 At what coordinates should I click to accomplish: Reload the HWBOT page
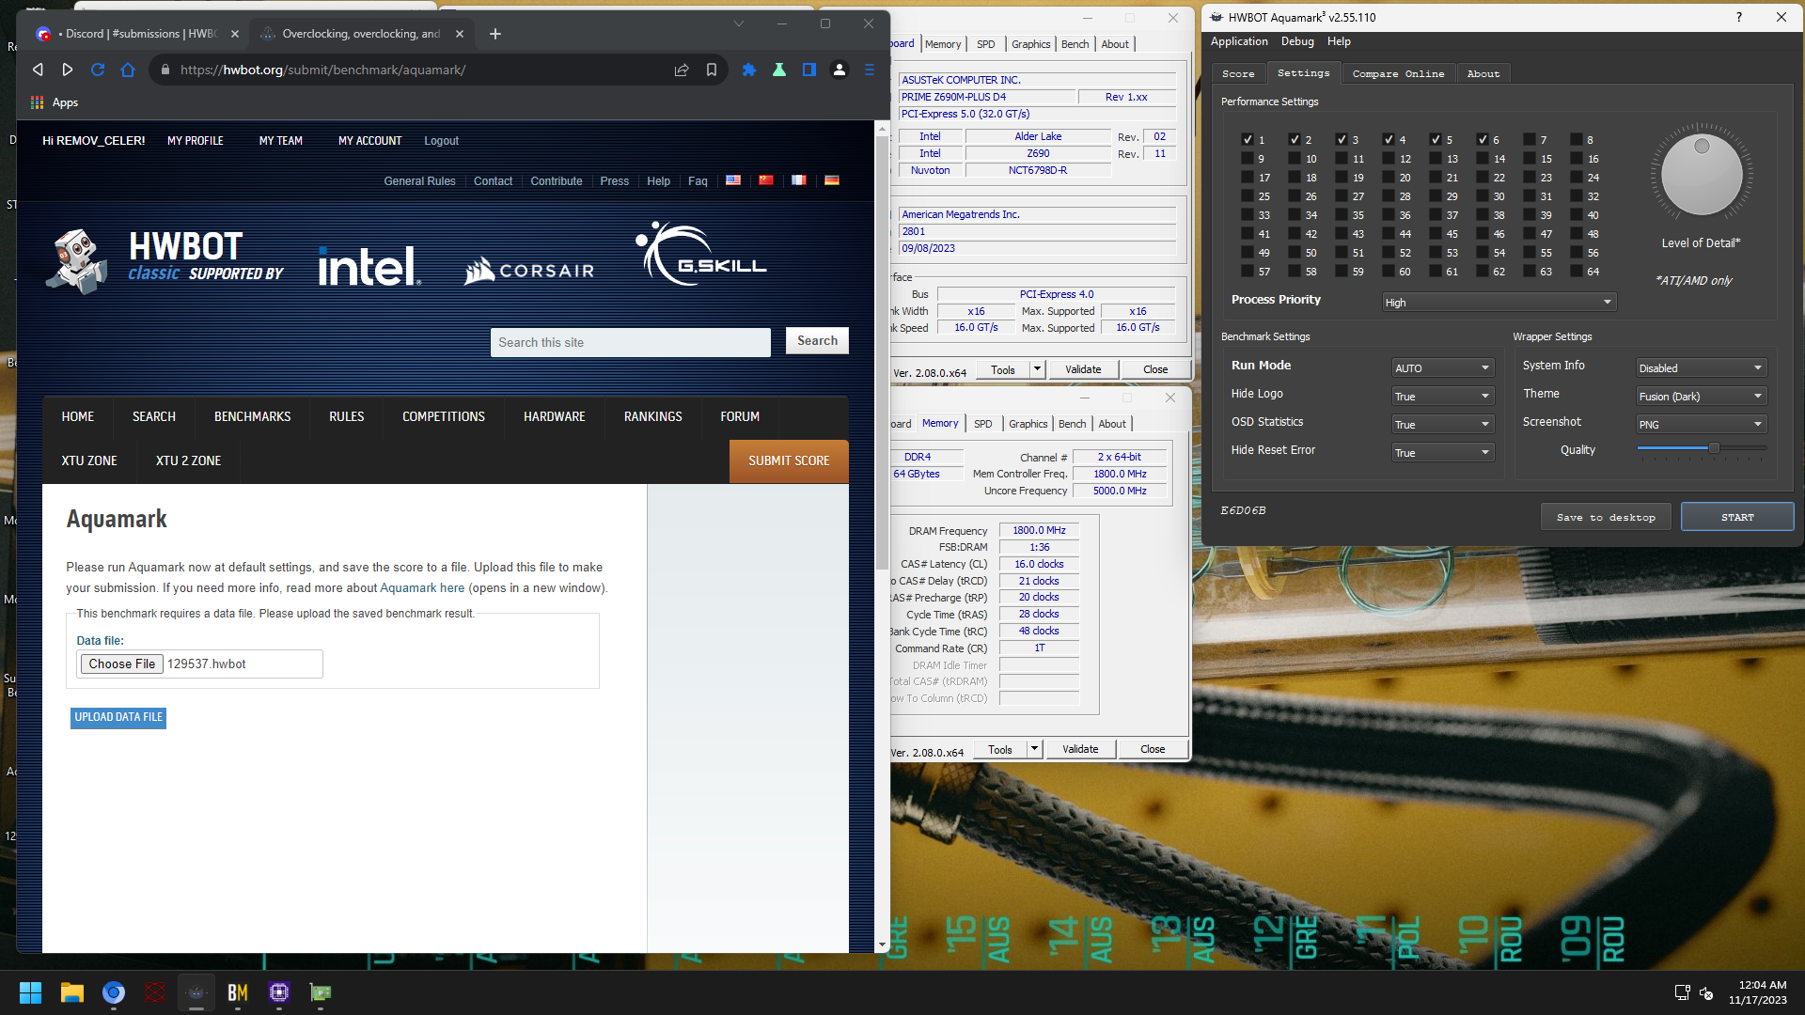click(98, 70)
